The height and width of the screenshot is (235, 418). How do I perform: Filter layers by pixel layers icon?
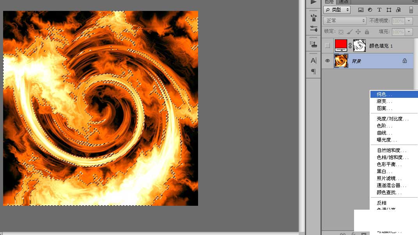point(361,10)
